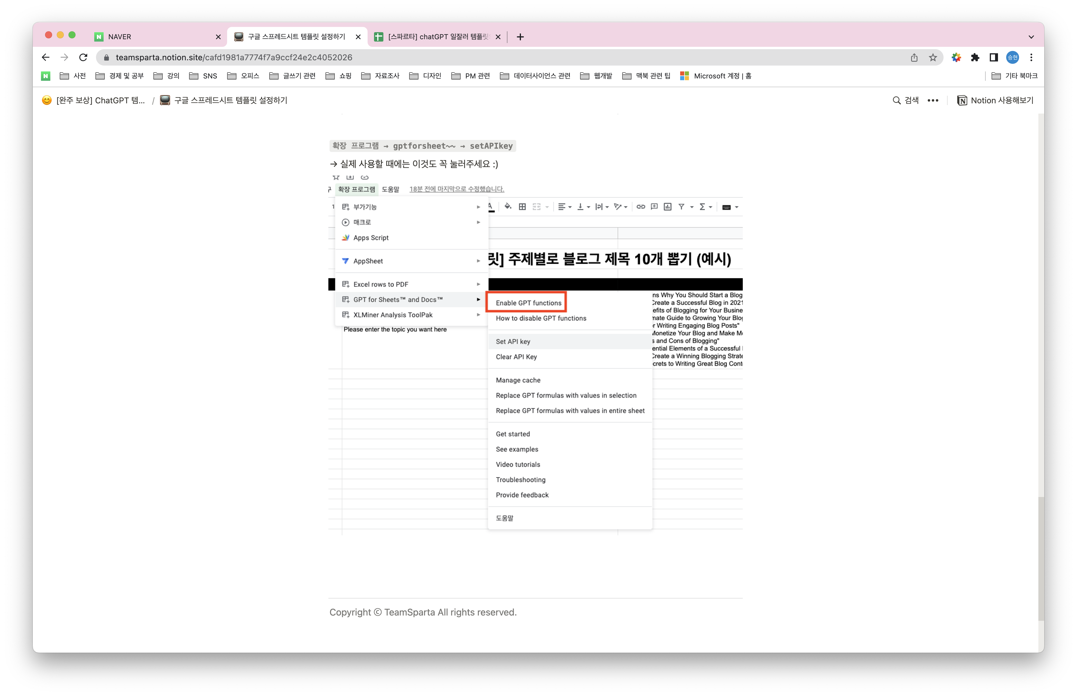This screenshot has width=1077, height=696.
Task: Open the 확장 프로그램 menu in the sheet
Action: tap(356, 189)
